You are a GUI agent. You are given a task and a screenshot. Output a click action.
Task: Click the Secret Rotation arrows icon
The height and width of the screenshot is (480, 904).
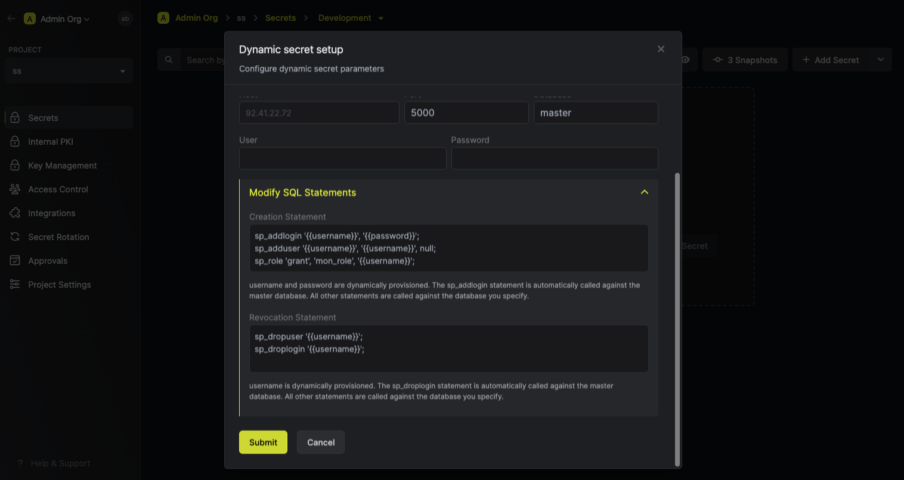coord(15,236)
